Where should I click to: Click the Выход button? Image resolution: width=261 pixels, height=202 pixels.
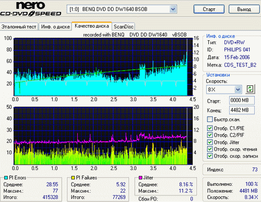244,9
